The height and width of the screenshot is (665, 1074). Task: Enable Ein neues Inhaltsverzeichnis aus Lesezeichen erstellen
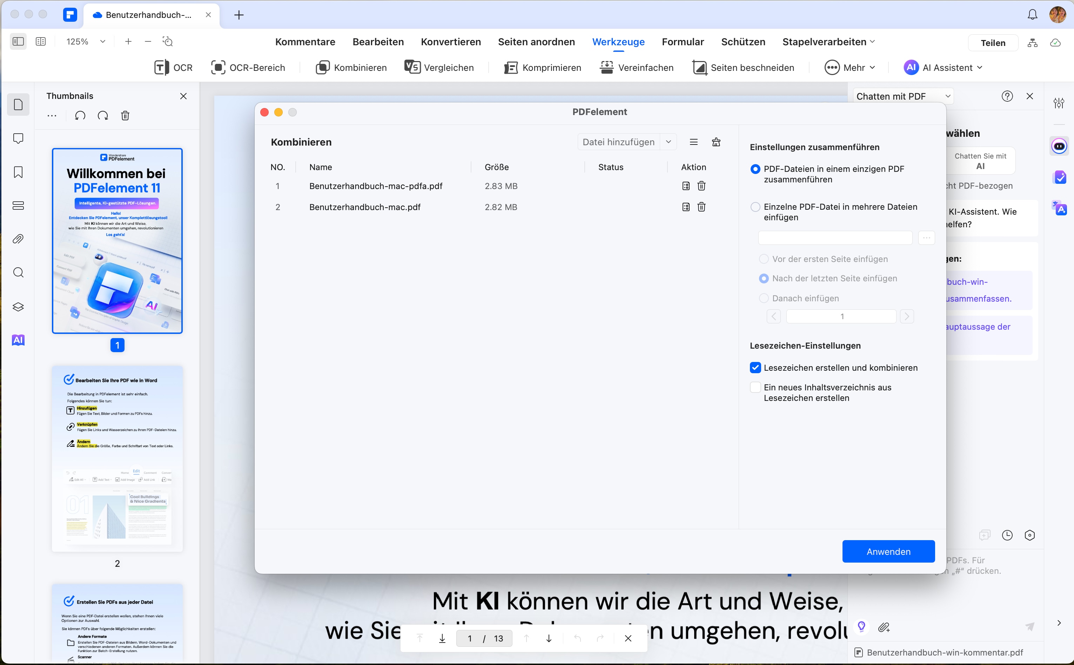(x=755, y=388)
